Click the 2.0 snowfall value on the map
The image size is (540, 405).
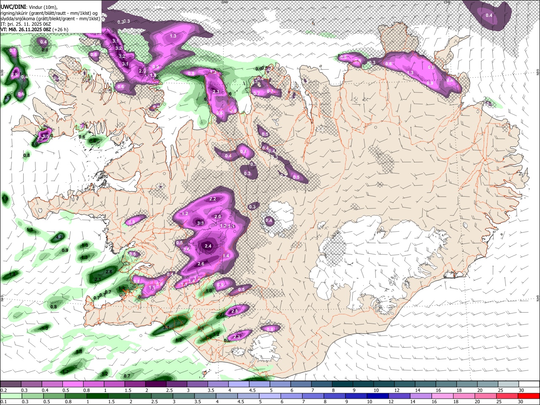[x=218, y=216]
